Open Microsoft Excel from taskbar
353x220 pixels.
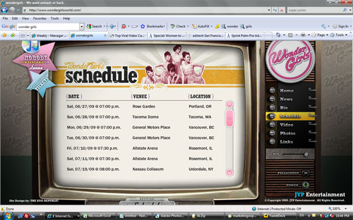(x=97, y=216)
